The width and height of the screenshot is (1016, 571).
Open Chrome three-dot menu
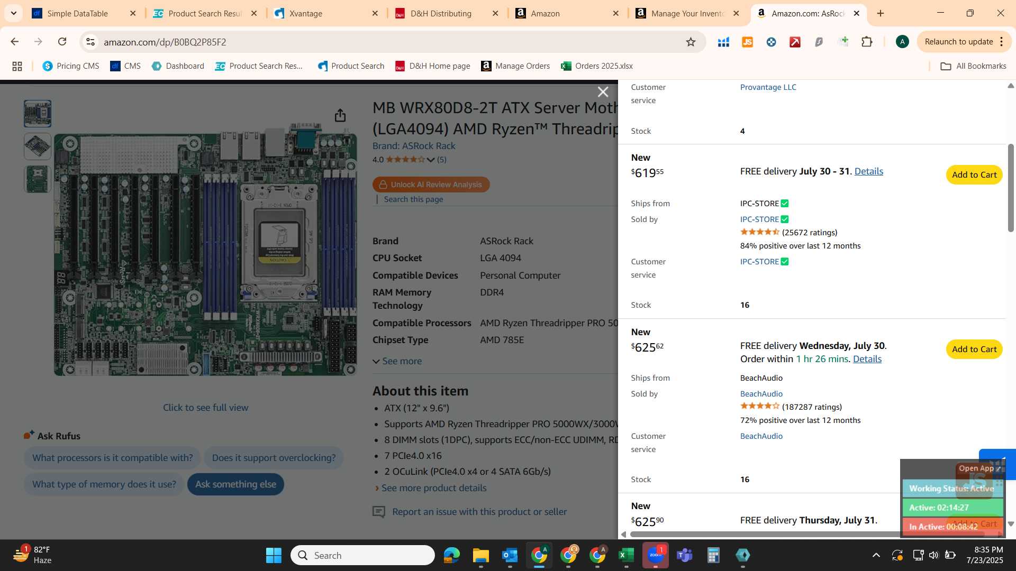(1002, 42)
